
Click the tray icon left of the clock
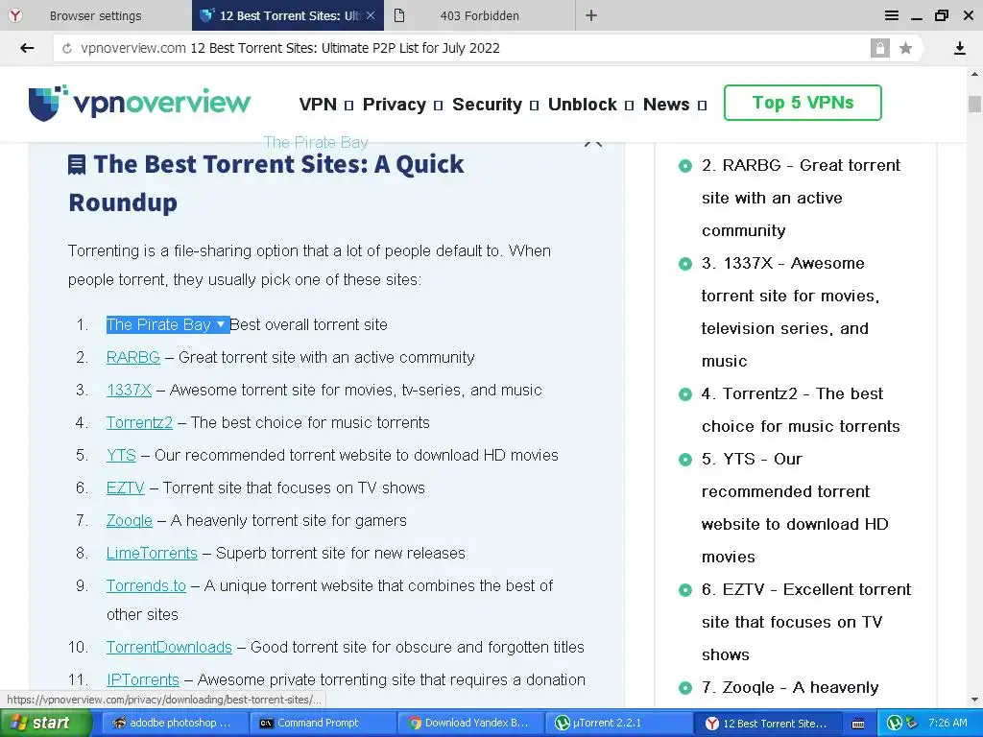[x=911, y=724]
